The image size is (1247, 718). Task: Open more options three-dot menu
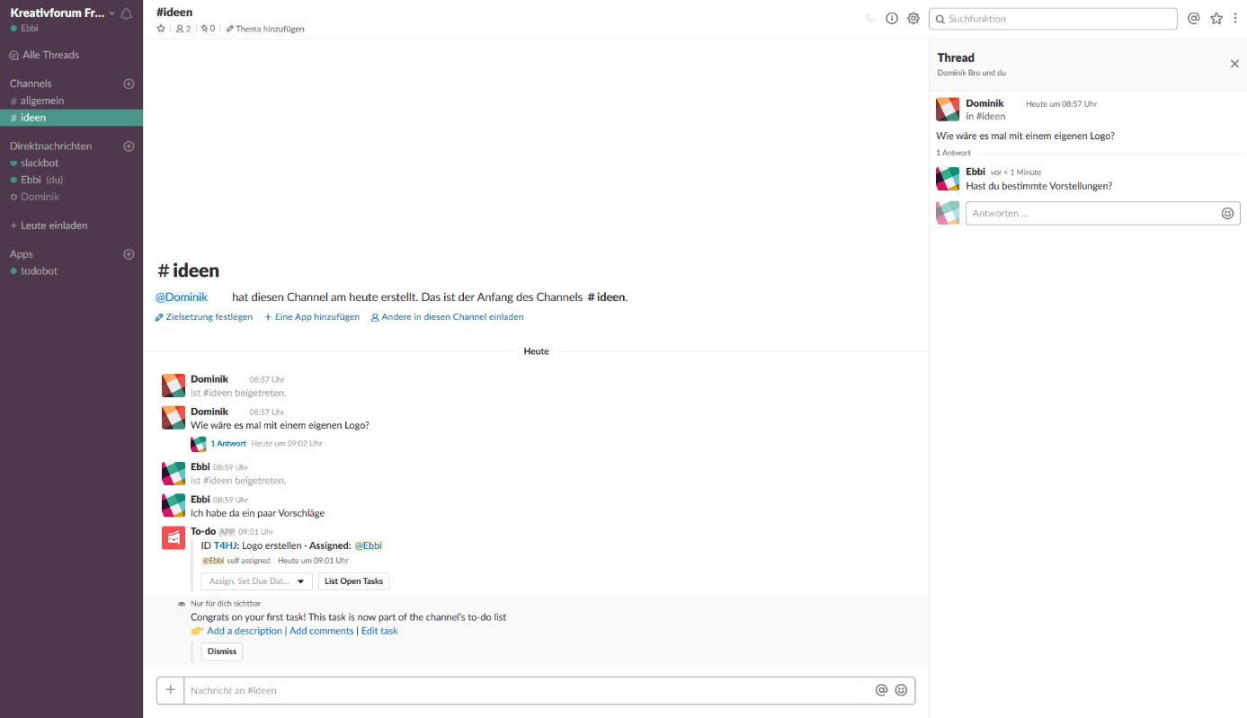(1234, 18)
